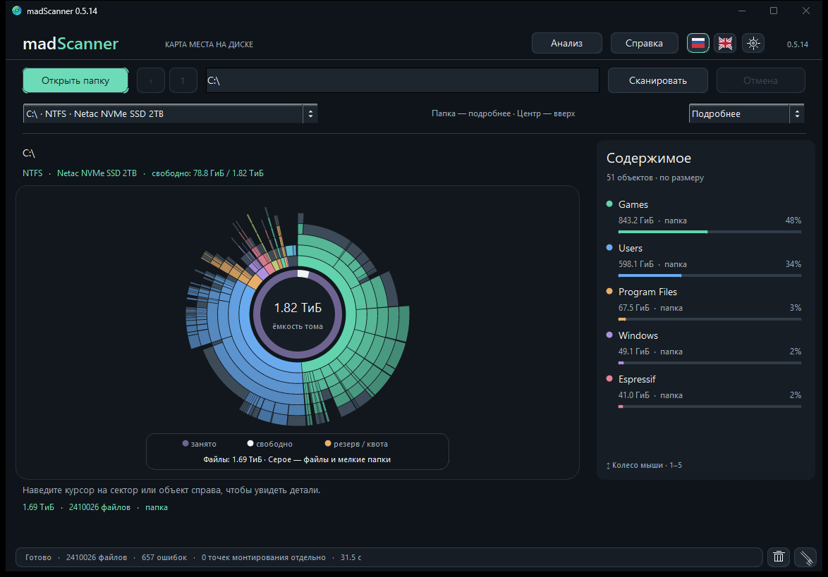The width and height of the screenshot is (828, 577).
Task: Click the свободно: 78.8 ГиБ / 1.82 ТиБ text
Action: point(207,173)
